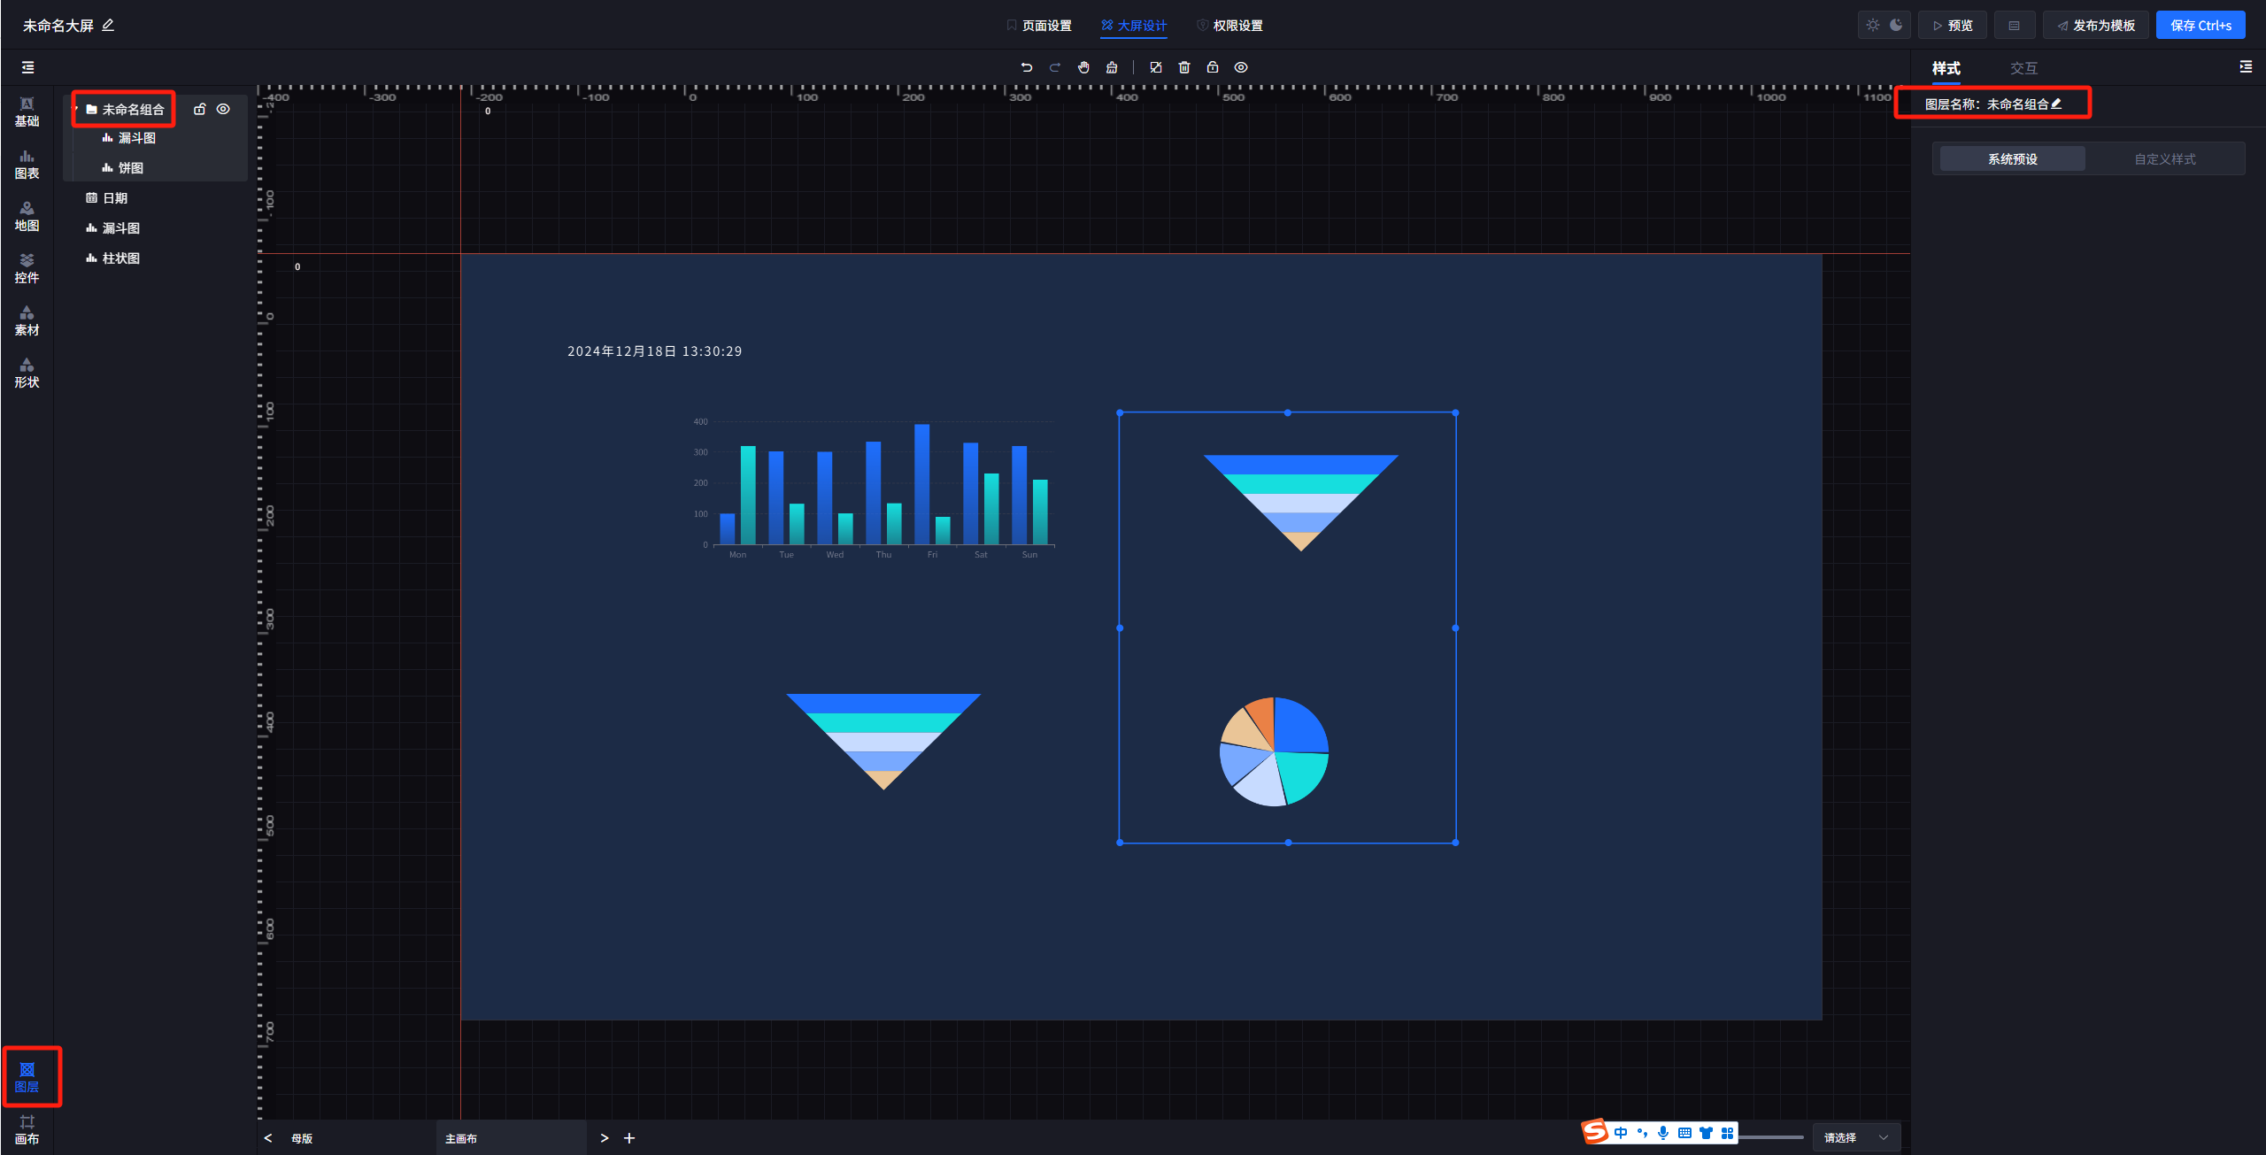
Task: Click the trash delete icon in toolbar
Action: coord(1184,67)
